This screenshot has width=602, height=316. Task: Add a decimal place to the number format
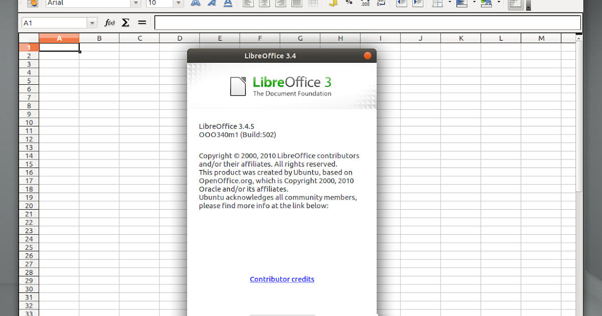click(x=365, y=4)
